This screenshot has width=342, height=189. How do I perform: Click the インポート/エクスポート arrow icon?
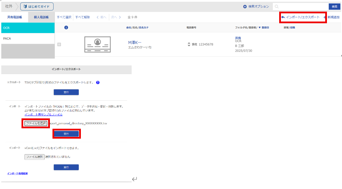tap(283, 17)
